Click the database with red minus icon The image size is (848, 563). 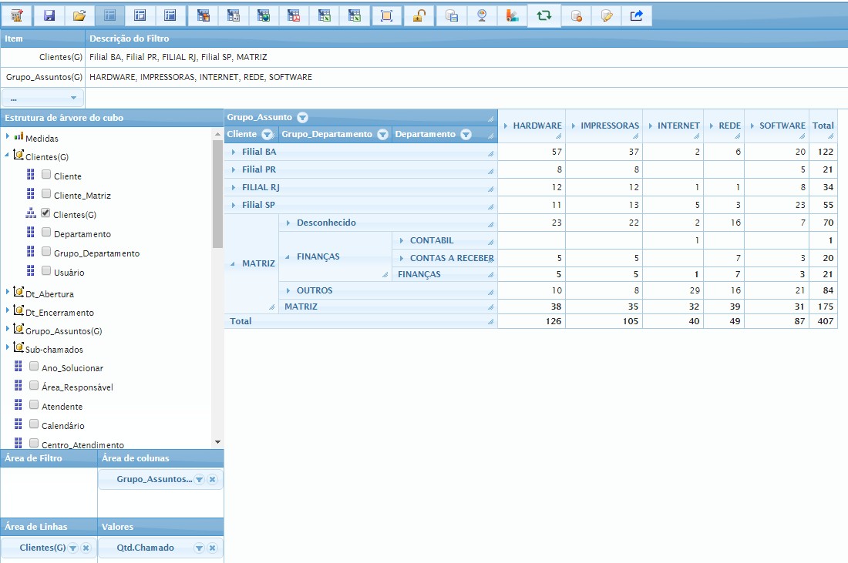click(x=577, y=15)
